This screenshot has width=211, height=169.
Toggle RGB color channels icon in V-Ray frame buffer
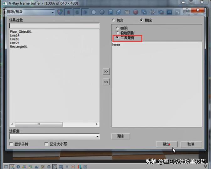pyautogui.click(x=60, y=12)
